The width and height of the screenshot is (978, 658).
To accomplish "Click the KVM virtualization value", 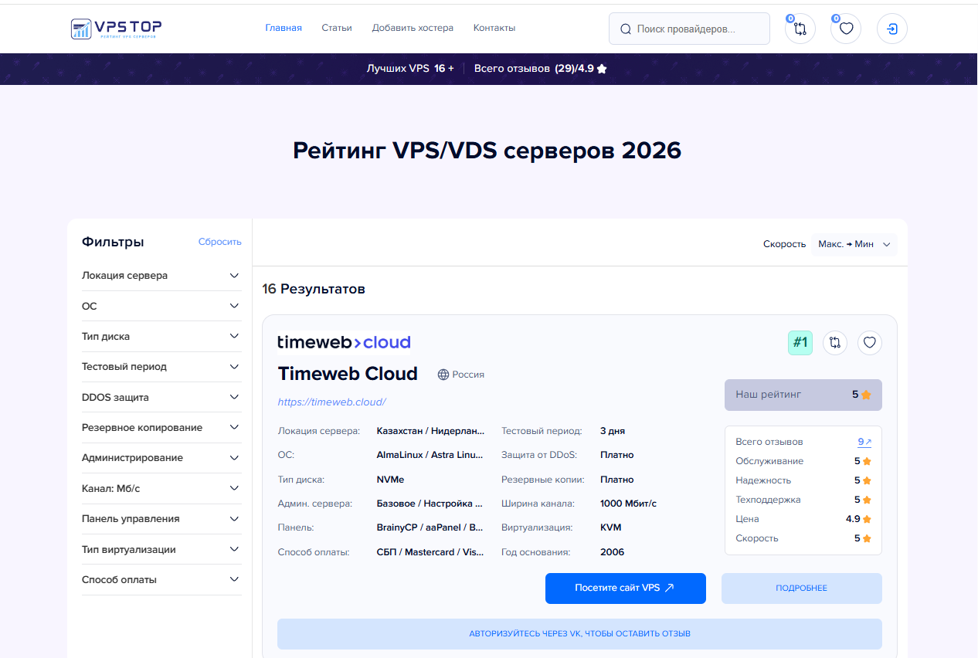I will click(610, 527).
